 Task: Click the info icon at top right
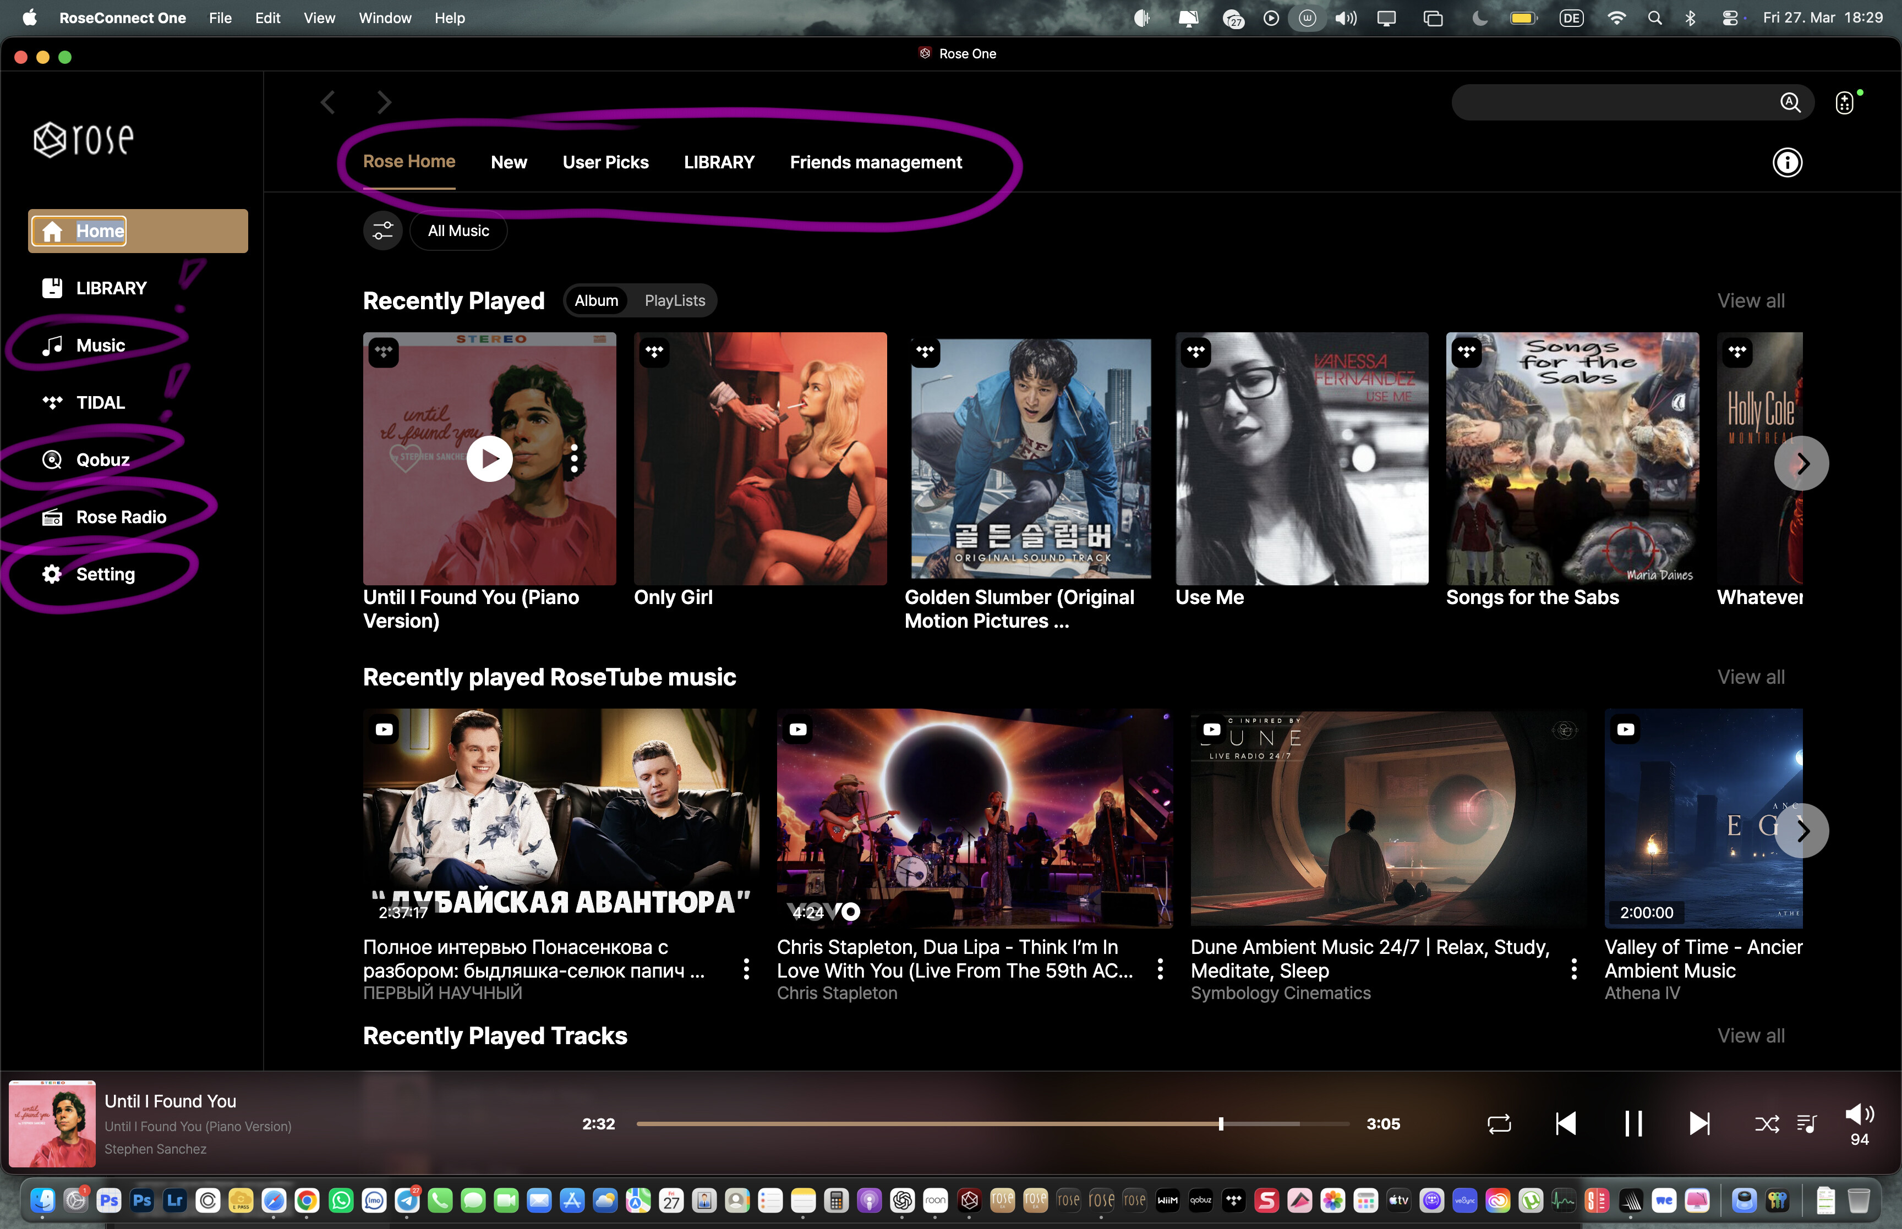point(1786,163)
